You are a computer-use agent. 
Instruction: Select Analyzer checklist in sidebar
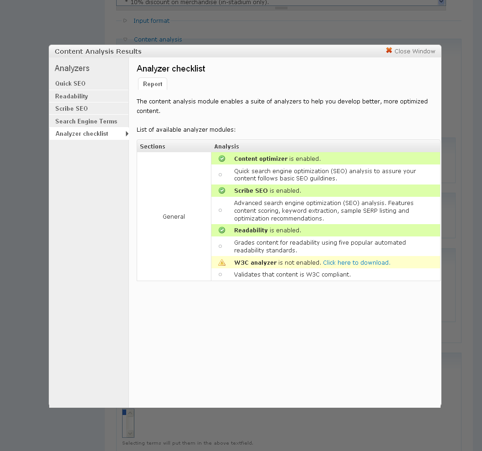pyautogui.click(x=89, y=134)
